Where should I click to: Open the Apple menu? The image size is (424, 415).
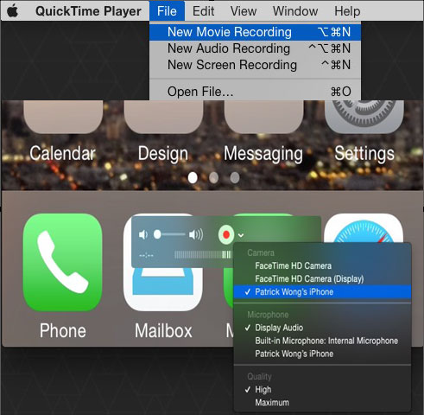(x=12, y=11)
